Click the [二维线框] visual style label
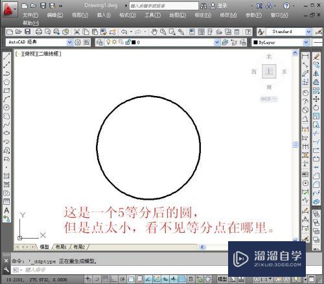324x284 pixels. 49,54
